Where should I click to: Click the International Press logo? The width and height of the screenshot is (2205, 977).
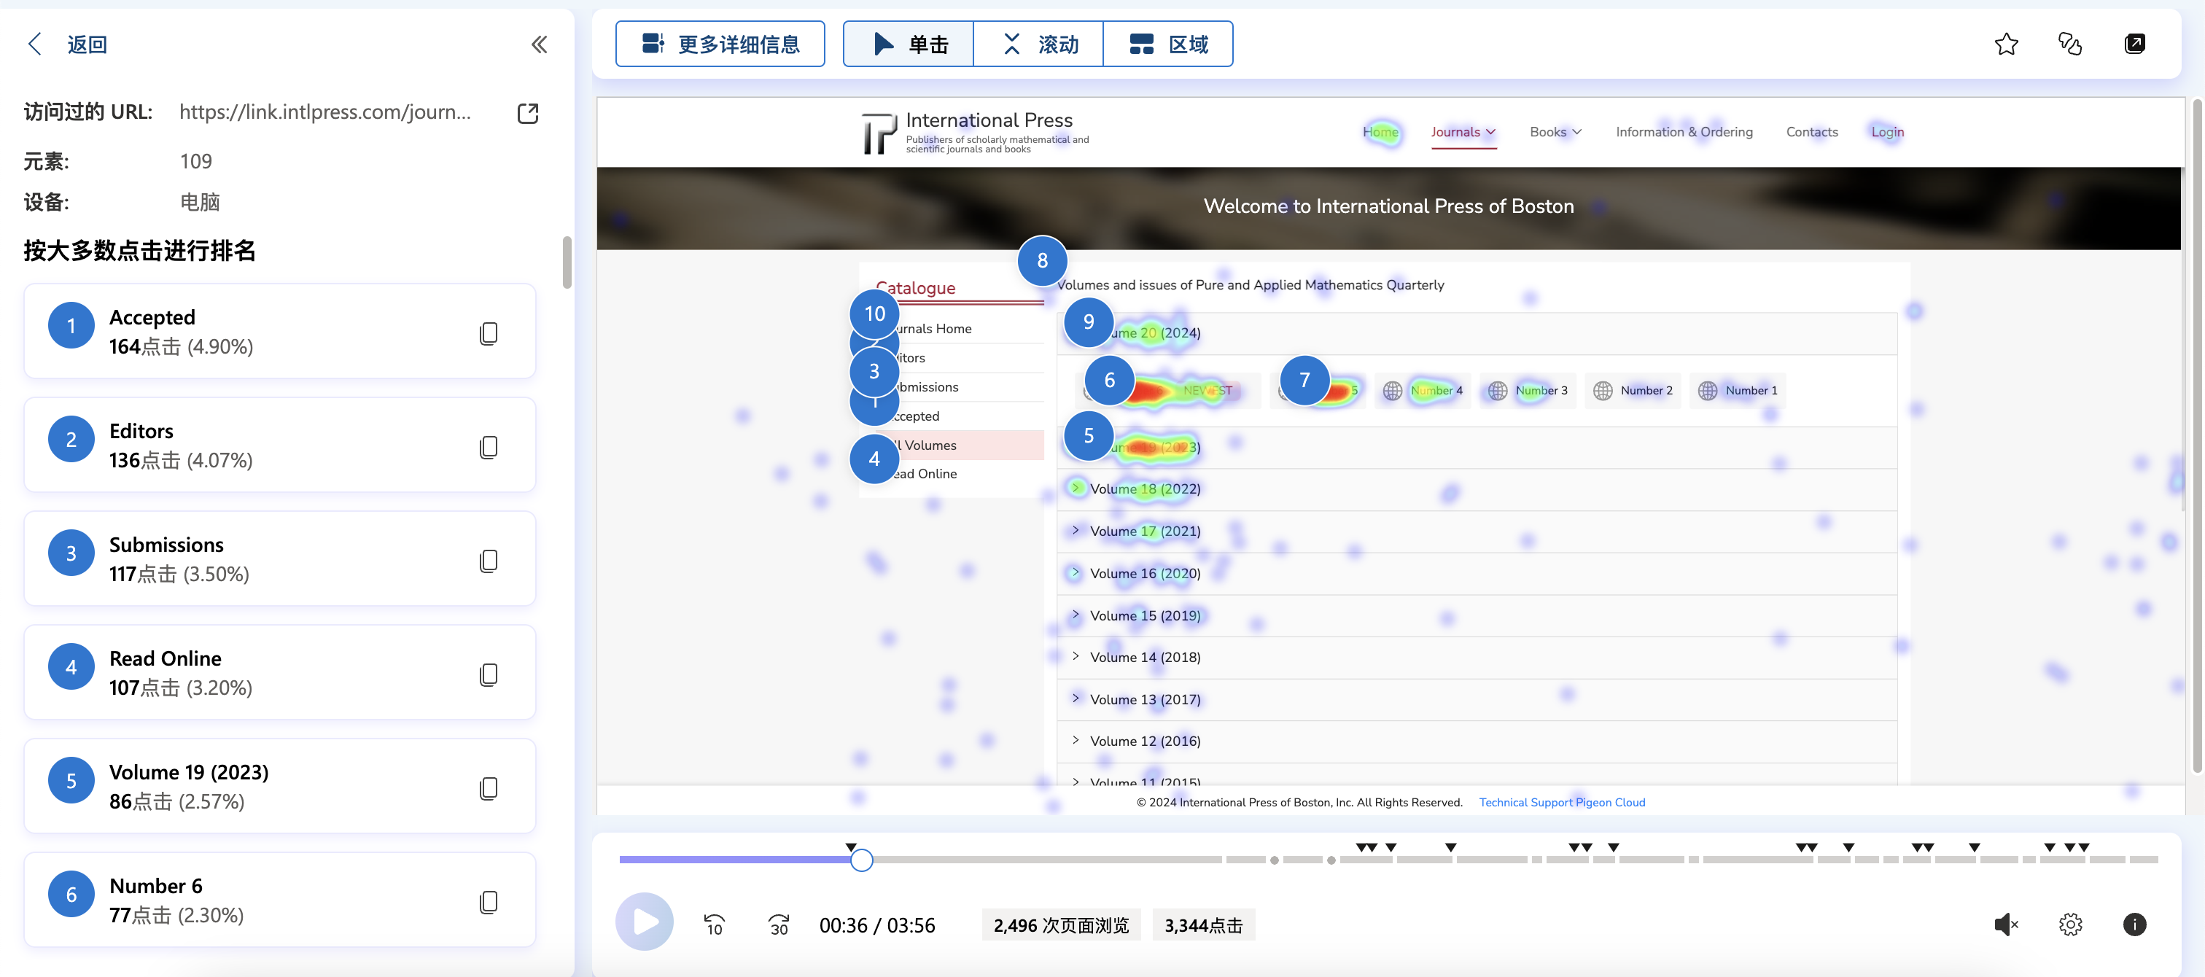click(974, 133)
